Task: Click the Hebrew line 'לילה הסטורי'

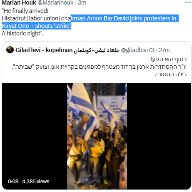Action: pos(171,74)
